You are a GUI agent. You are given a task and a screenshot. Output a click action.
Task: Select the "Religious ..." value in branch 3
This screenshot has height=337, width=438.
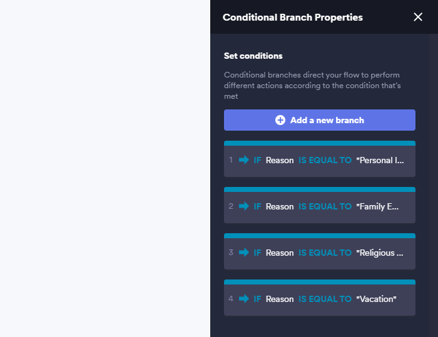pyautogui.click(x=380, y=253)
